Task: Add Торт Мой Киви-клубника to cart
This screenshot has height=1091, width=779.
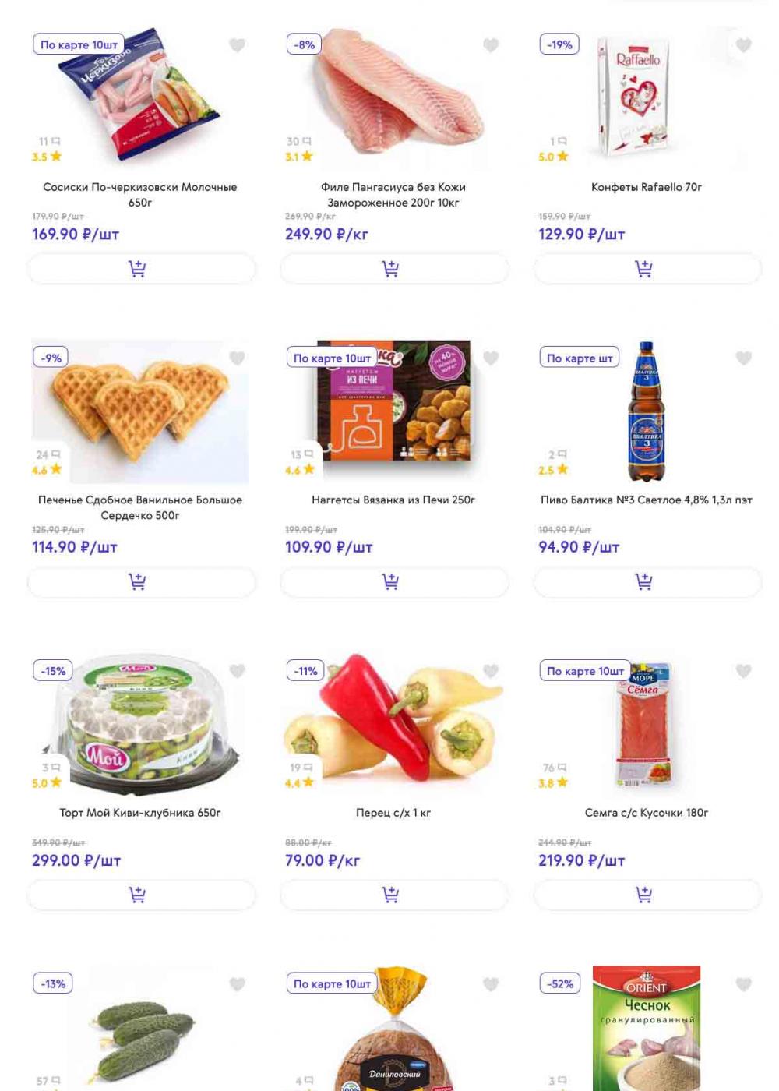Action: pyautogui.click(x=141, y=895)
